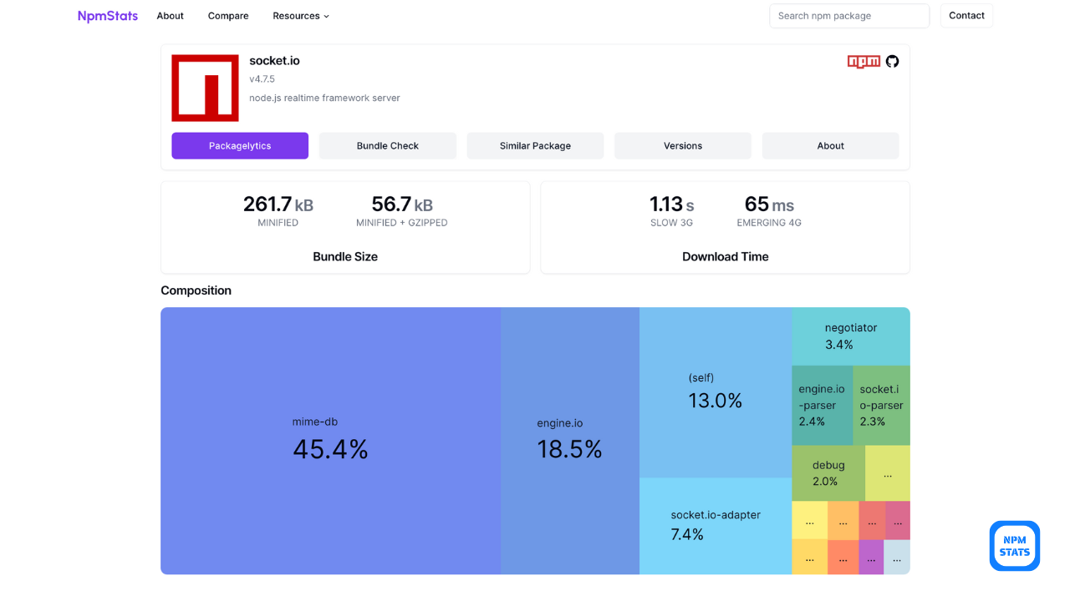The width and height of the screenshot is (1070, 601).
Task: Click the 1.13 s Slow 3G value
Action: 672,205
